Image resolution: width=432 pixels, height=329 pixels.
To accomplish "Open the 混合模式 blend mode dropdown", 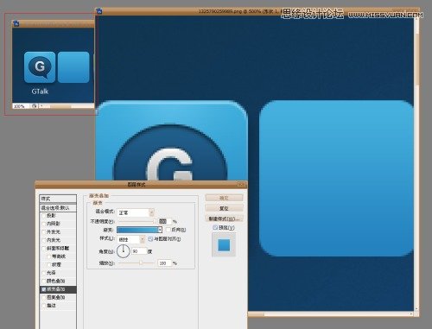I will click(136, 212).
